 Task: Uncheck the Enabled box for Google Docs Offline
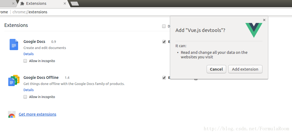164,78
